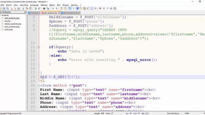Open the Encoding menu

24,5
